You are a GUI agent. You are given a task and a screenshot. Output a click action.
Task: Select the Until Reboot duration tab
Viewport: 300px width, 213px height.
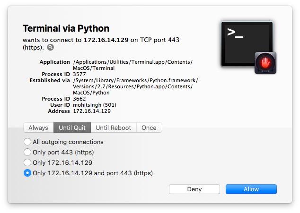(114, 128)
